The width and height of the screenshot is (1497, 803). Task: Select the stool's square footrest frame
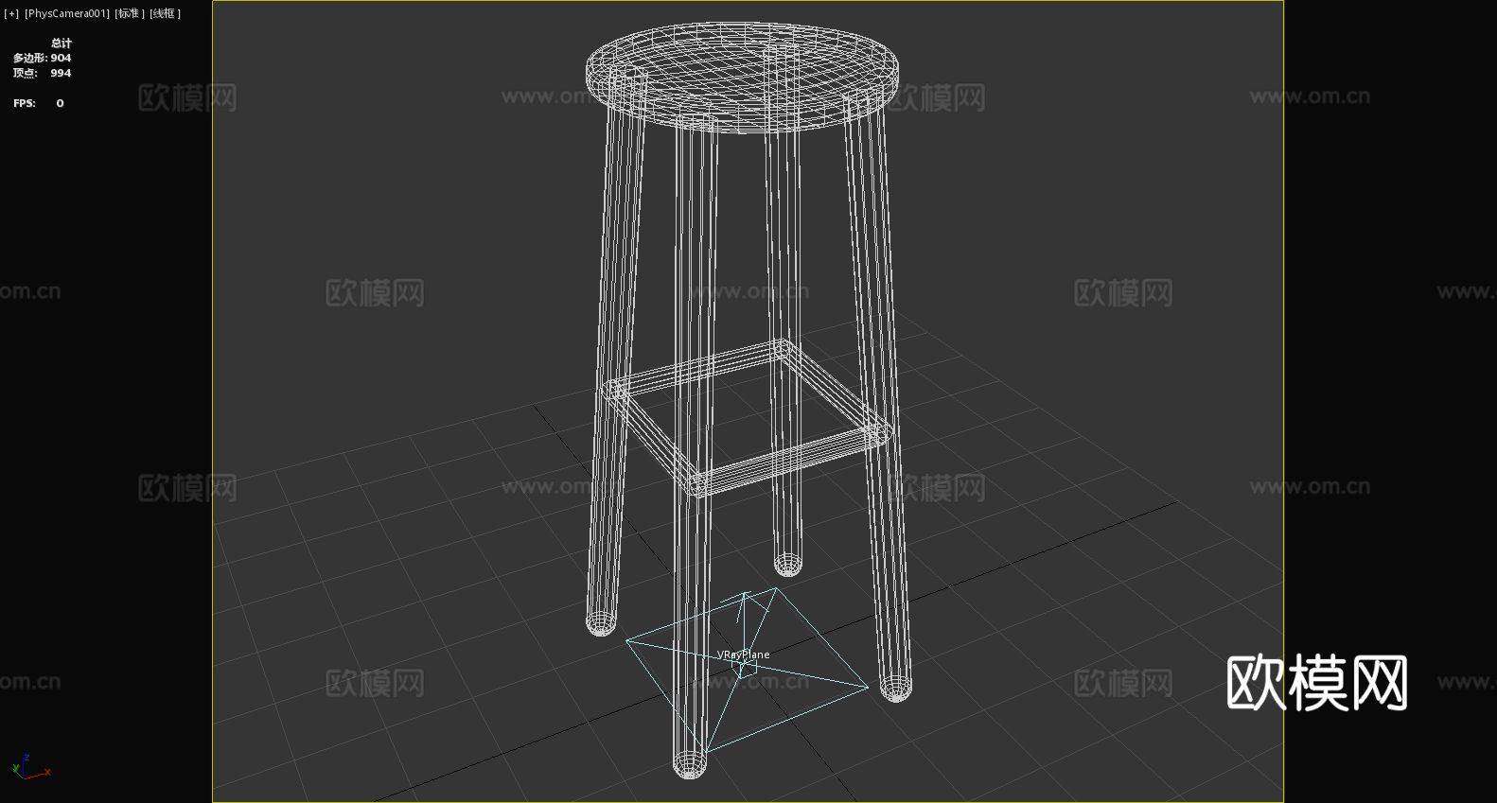tap(748, 417)
